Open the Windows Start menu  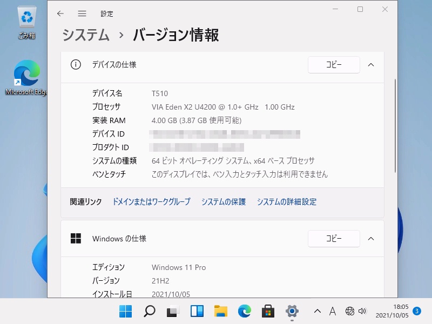[126, 312]
